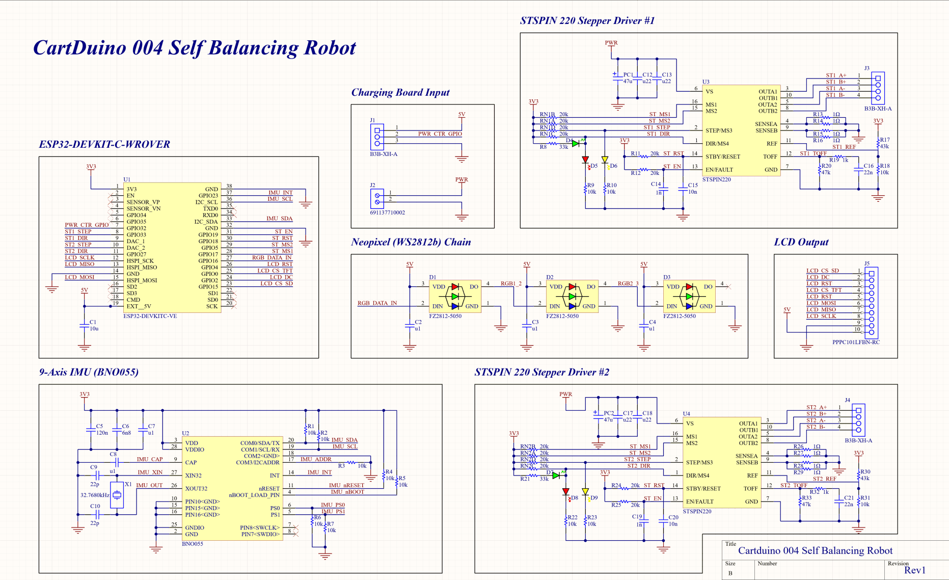Viewport: 949px width, 580px height.
Task: Select capacitor C2 u1 in Neopixel chain
Action: click(410, 325)
